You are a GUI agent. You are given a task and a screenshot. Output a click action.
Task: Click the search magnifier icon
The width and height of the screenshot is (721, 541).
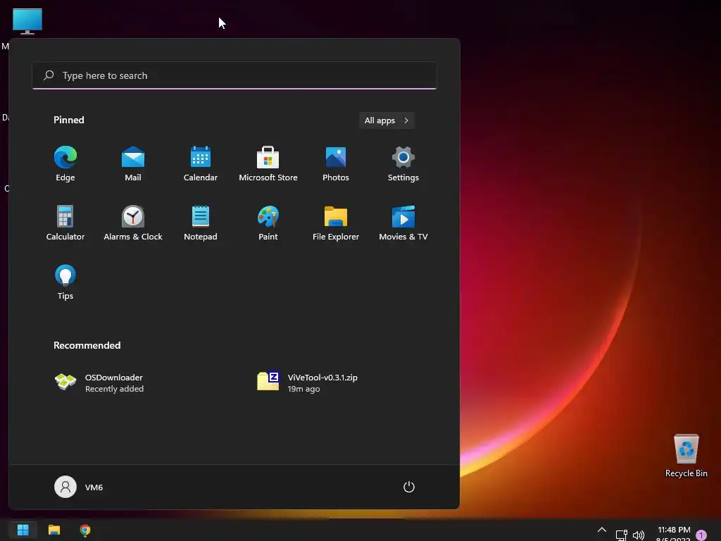click(49, 75)
